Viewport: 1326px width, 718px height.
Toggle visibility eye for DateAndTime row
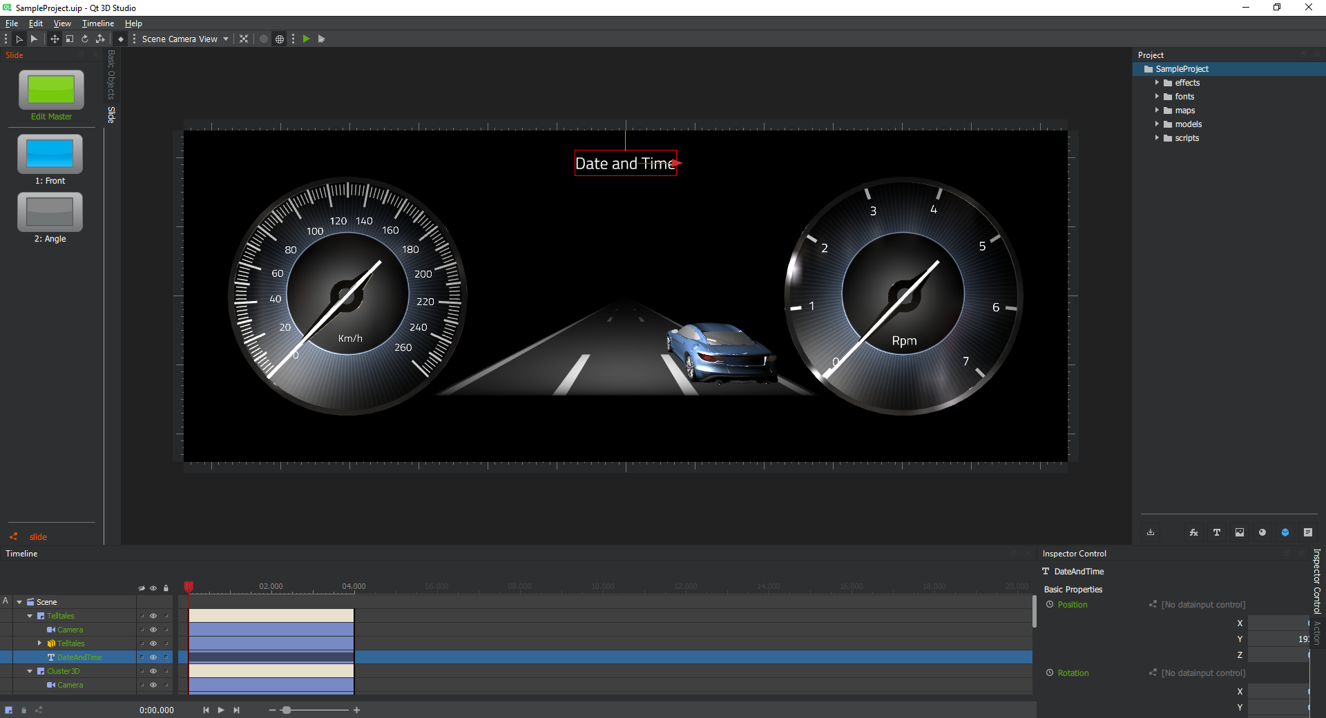pyautogui.click(x=153, y=657)
